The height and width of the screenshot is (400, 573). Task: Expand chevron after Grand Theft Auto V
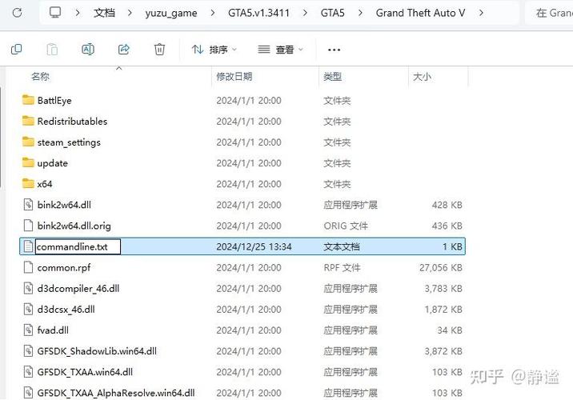481,13
